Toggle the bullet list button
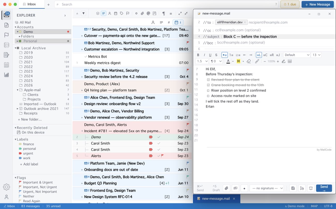 (224, 55)
